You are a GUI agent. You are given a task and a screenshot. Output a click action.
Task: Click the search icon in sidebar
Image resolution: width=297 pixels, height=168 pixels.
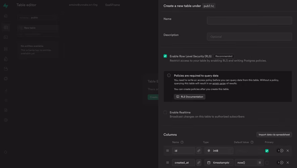(x=6, y=152)
